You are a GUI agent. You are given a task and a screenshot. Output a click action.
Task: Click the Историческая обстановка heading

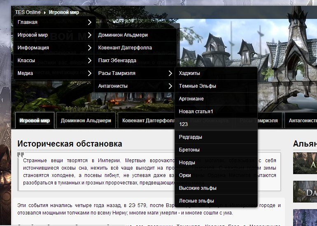[x=70, y=144]
